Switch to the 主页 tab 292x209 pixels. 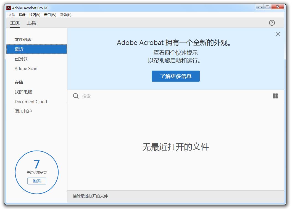click(x=15, y=23)
